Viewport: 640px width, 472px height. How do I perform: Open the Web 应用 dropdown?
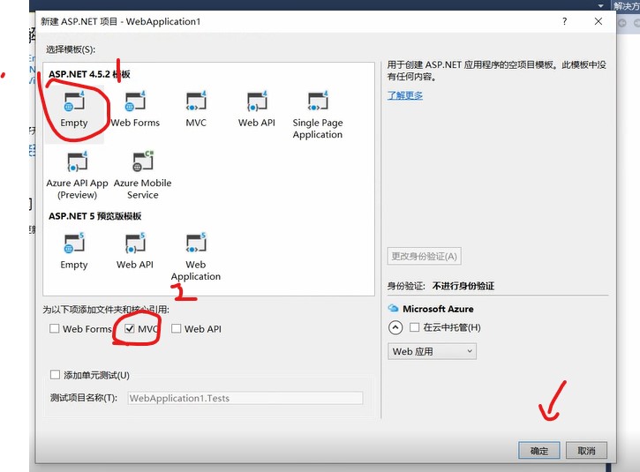click(x=432, y=351)
